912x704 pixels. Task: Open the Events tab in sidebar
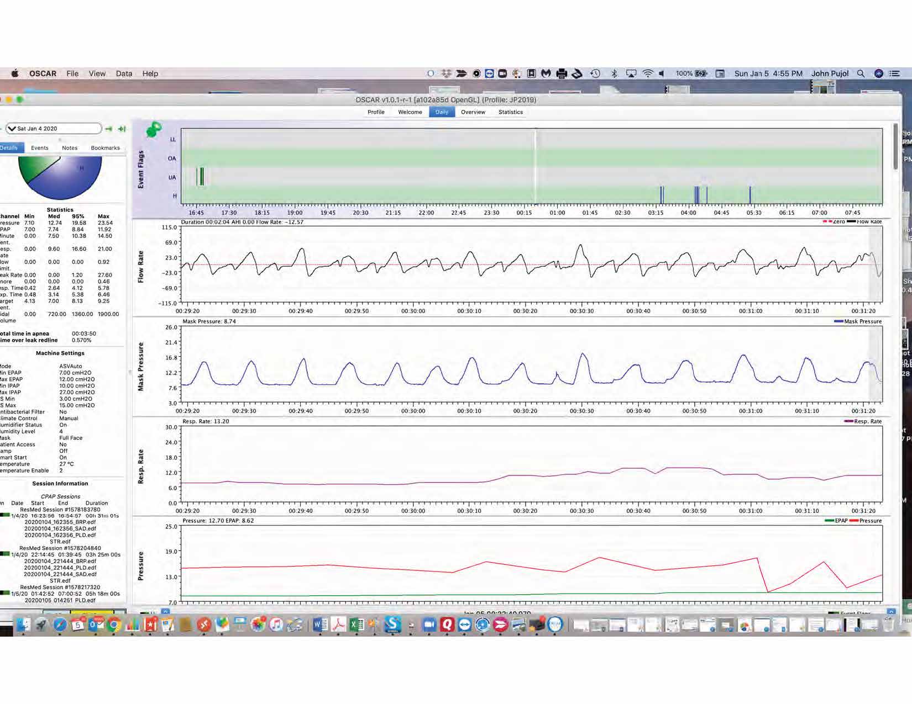[x=40, y=148]
